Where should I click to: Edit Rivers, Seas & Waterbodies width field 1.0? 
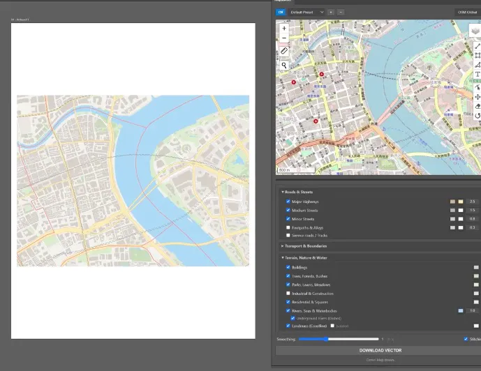click(472, 310)
